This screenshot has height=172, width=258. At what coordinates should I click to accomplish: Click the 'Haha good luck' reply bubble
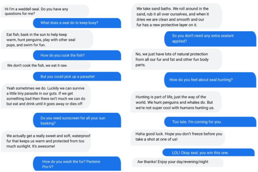178,137
